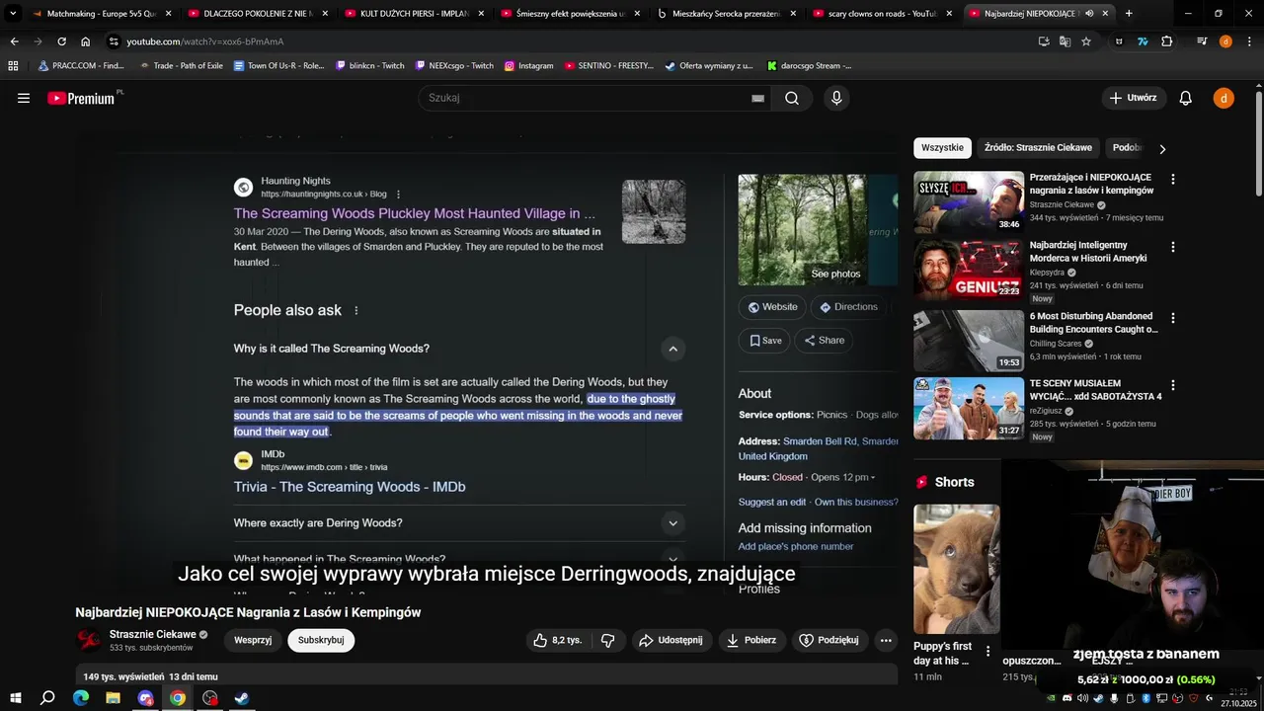Viewport: 1264px width, 711px height.
Task: Bookmark this page with the star
Action: (1086, 41)
